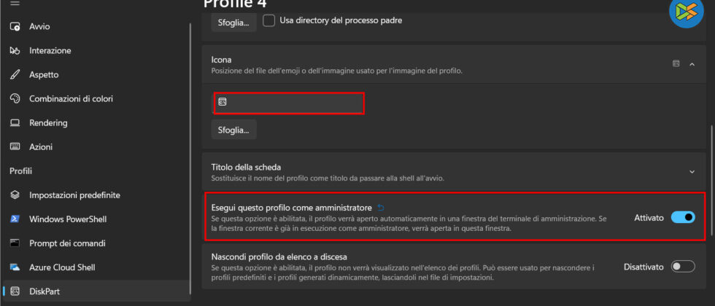
Task: Turn off 'Esegui questo profilo come amministratore' toggle
Action: click(x=683, y=217)
